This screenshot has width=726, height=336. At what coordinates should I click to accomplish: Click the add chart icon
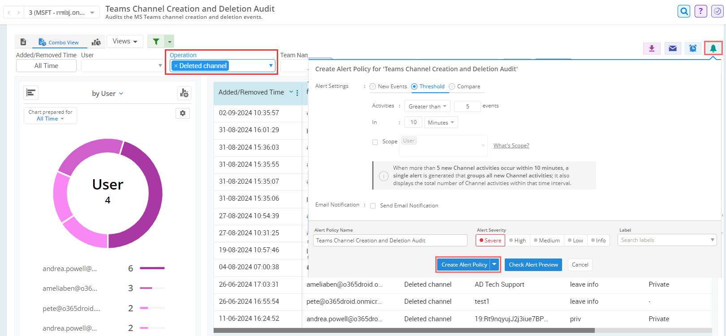pyautogui.click(x=184, y=93)
